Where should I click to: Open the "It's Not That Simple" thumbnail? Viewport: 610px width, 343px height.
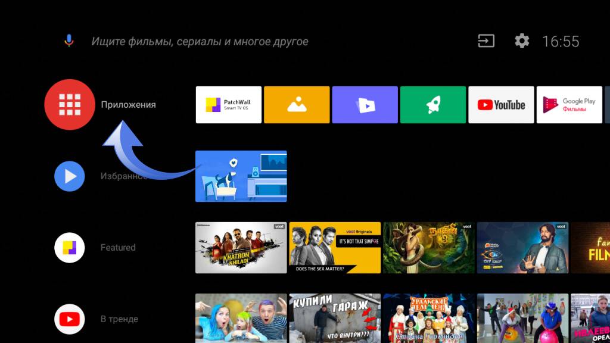coord(335,248)
